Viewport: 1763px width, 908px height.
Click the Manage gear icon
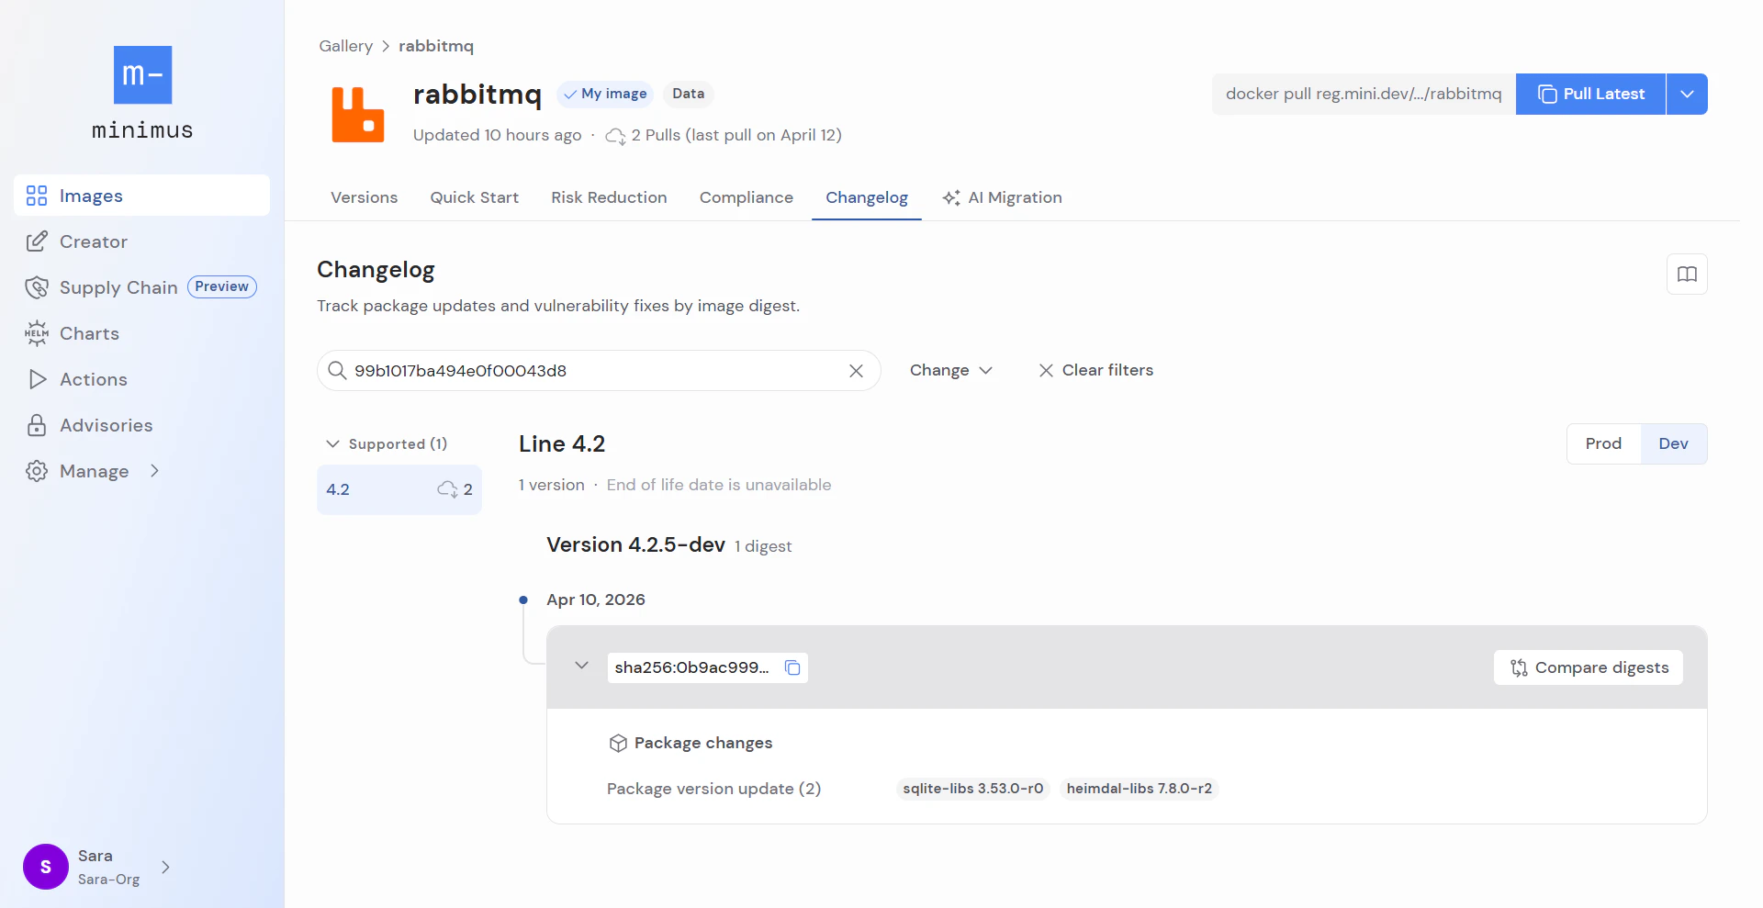(37, 471)
